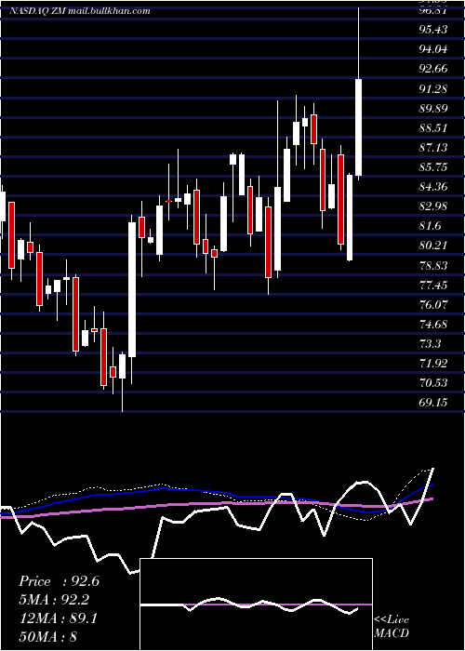The height and width of the screenshot is (651, 465).
Task: Click the magenta 50MA line in indicator panel
Action: tap(216, 504)
